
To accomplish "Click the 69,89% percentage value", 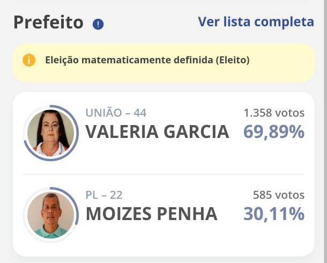I will (274, 132).
